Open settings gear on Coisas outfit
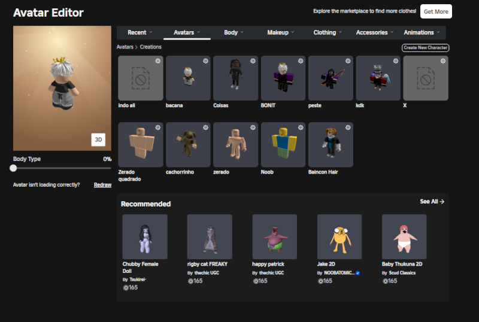Image resolution: width=479 pixels, height=322 pixels. (x=253, y=61)
